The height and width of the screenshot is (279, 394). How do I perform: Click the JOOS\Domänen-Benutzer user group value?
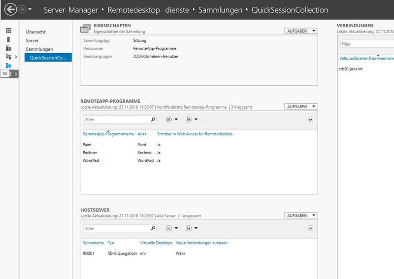pos(156,57)
